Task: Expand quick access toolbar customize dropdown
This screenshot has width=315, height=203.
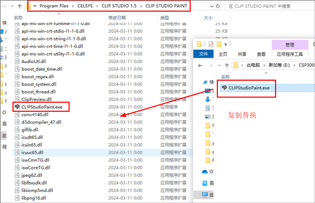Action: coord(226,45)
